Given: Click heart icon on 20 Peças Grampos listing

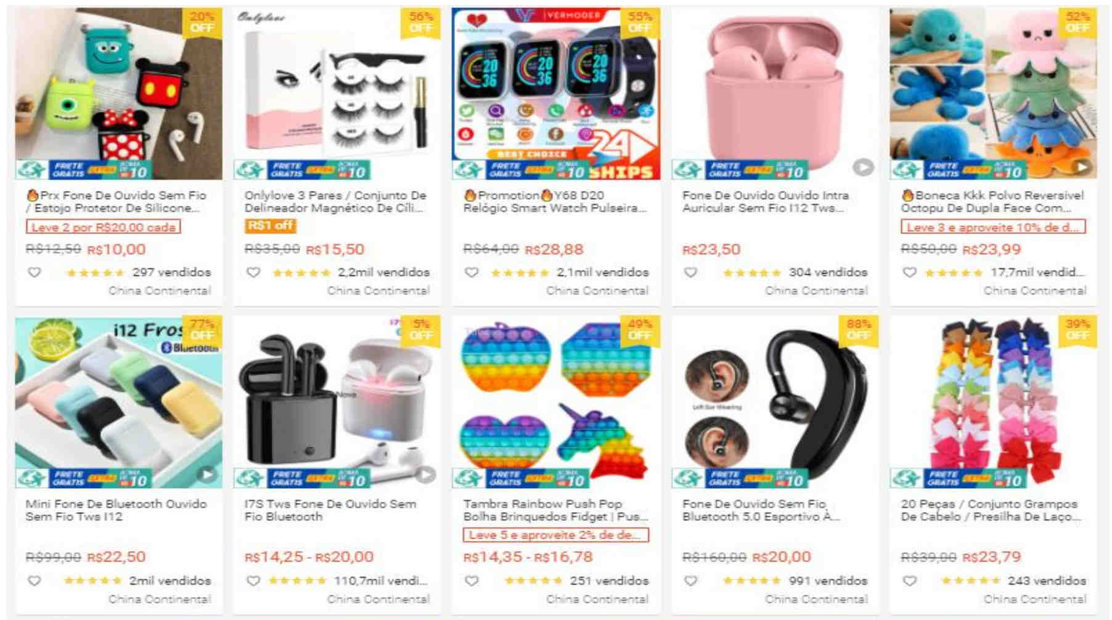Looking at the screenshot, I should [910, 581].
